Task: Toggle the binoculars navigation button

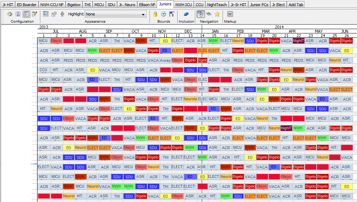Action: (x=209, y=14)
